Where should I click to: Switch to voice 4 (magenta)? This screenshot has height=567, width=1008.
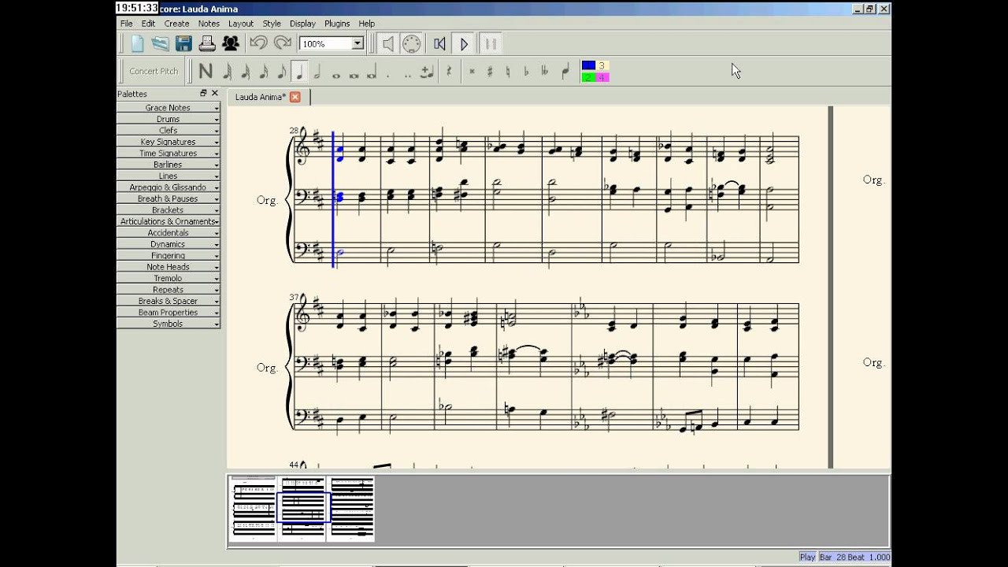coord(602,77)
